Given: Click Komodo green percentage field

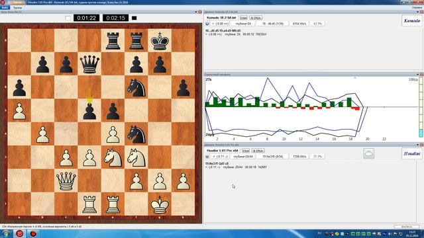Looking at the screenshot, I should click(x=317, y=24).
